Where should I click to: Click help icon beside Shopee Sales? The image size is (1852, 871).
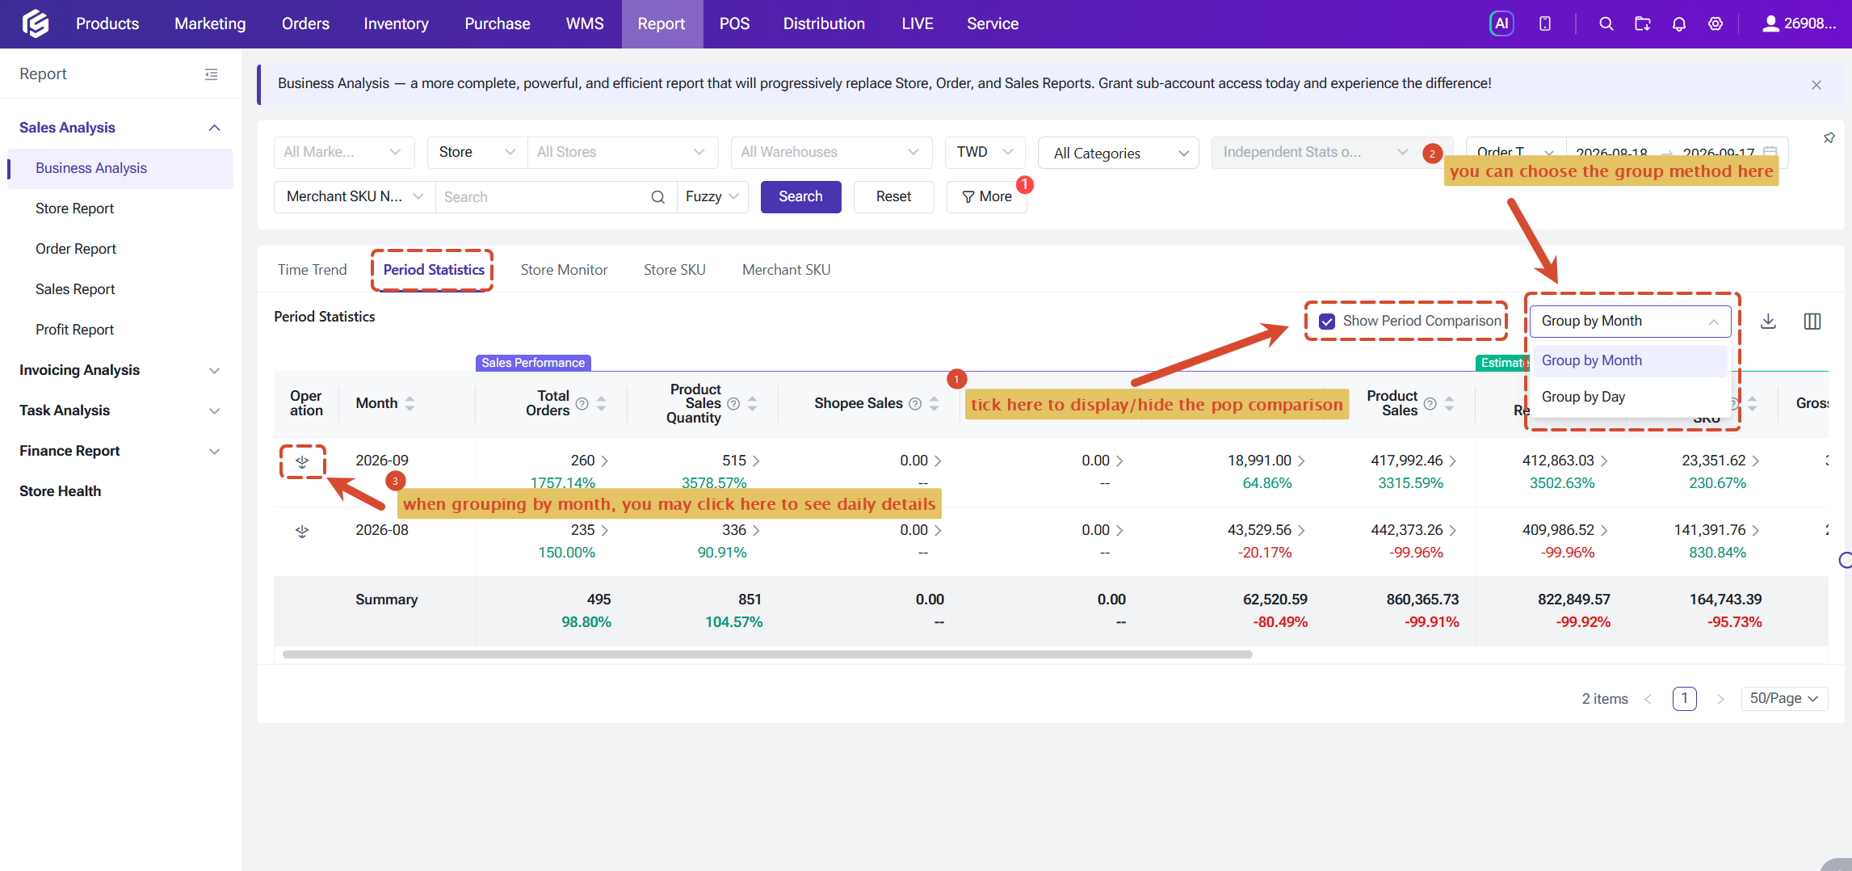tap(915, 403)
